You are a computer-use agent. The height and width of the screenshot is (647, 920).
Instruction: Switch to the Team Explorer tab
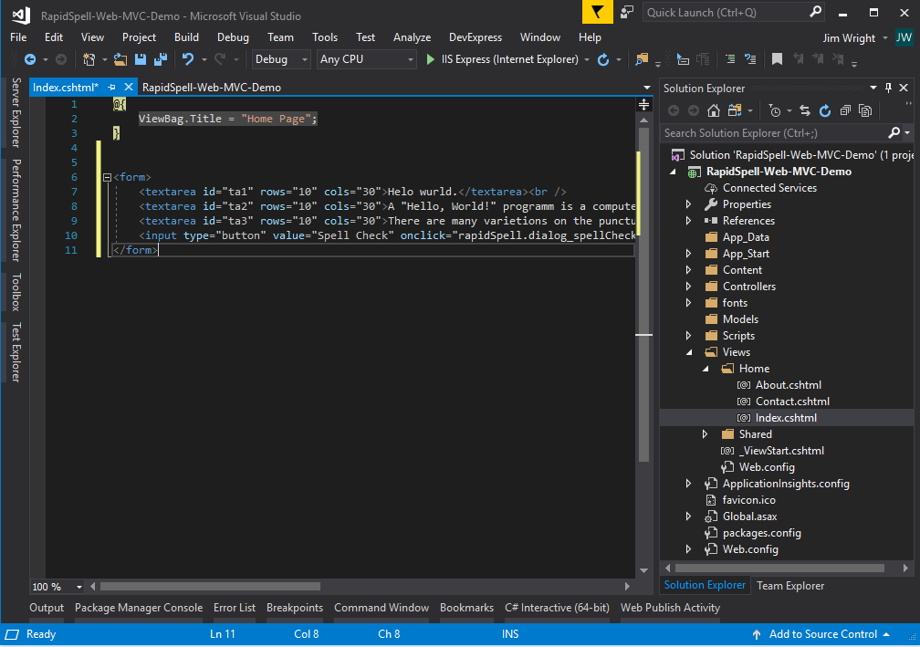click(x=789, y=586)
